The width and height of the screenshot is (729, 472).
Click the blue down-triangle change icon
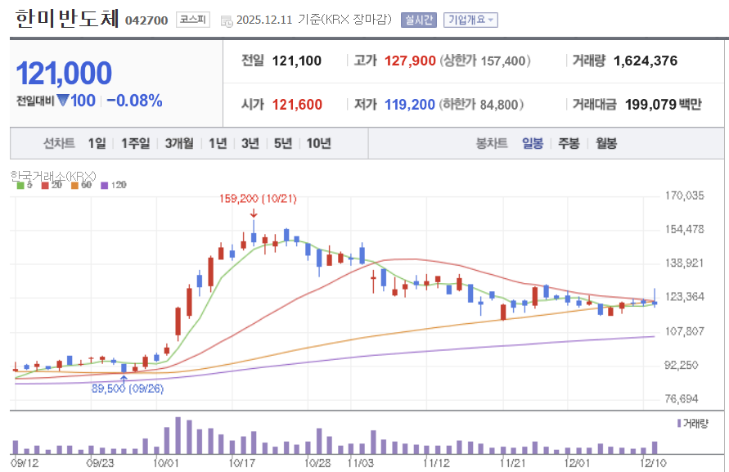pyautogui.click(x=63, y=101)
